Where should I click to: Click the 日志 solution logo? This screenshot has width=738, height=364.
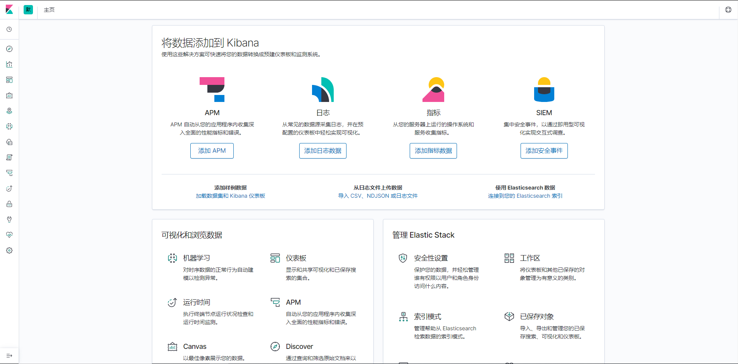click(x=323, y=90)
